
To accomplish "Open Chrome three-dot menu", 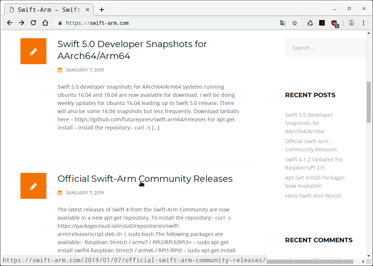I will coord(363,23).
